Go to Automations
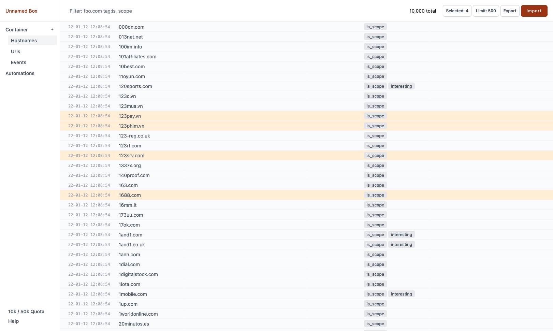The height and width of the screenshot is (331, 553). [20, 73]
